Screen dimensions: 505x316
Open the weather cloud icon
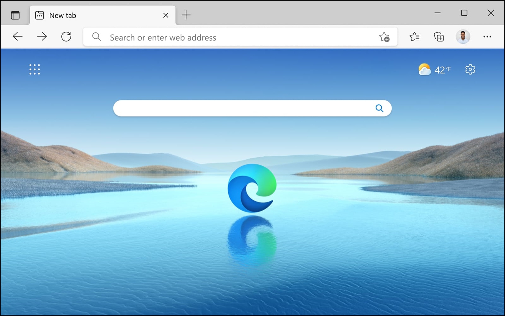click(x=424, y=69)
